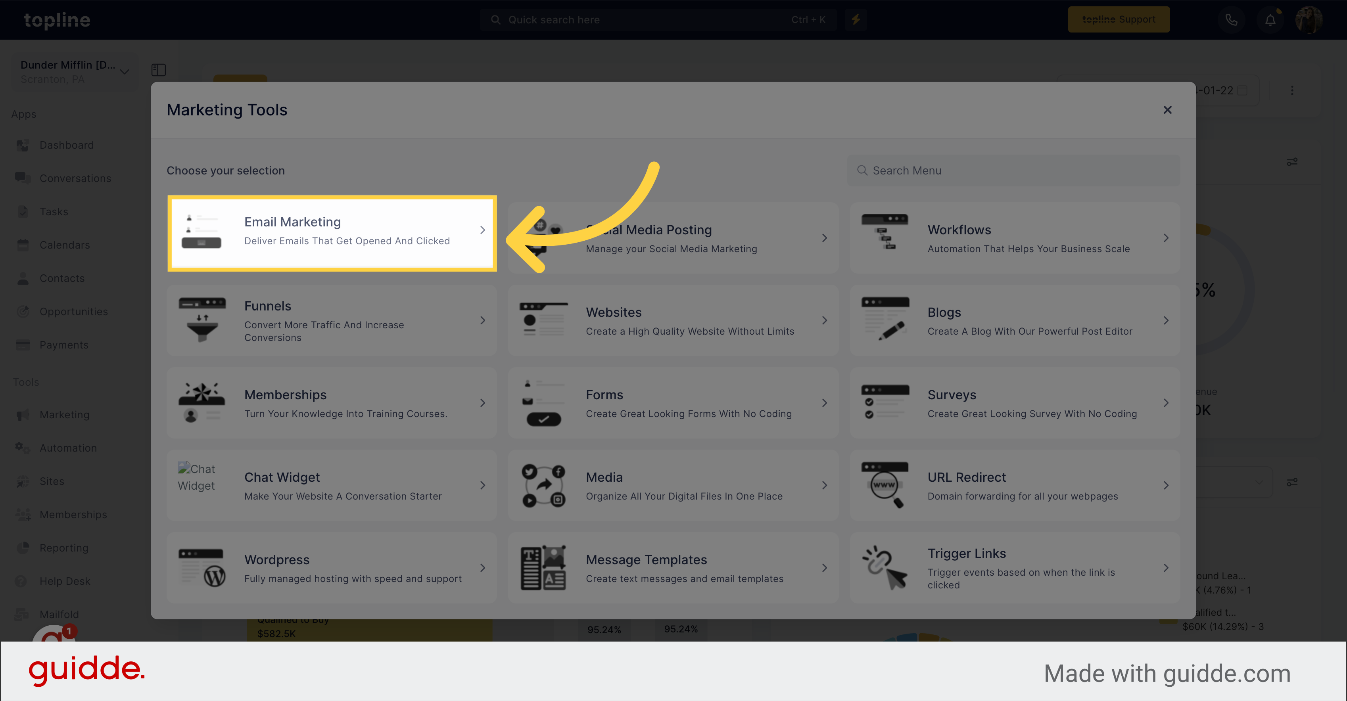This screenshot has width=1347, height=701.
Task: Open the Blogs chevron arrow
Action: 1166,320
